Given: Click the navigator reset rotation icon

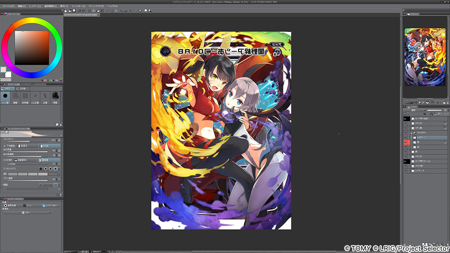Looking at the screenshot, I should pyautogui.click(x=427, y=103).
